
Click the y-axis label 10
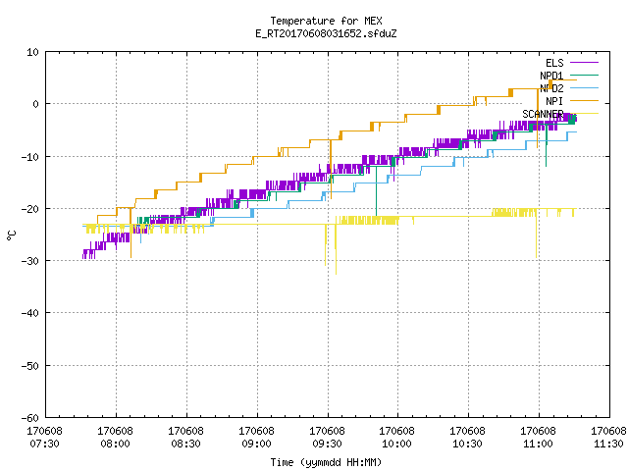(32, 52)
